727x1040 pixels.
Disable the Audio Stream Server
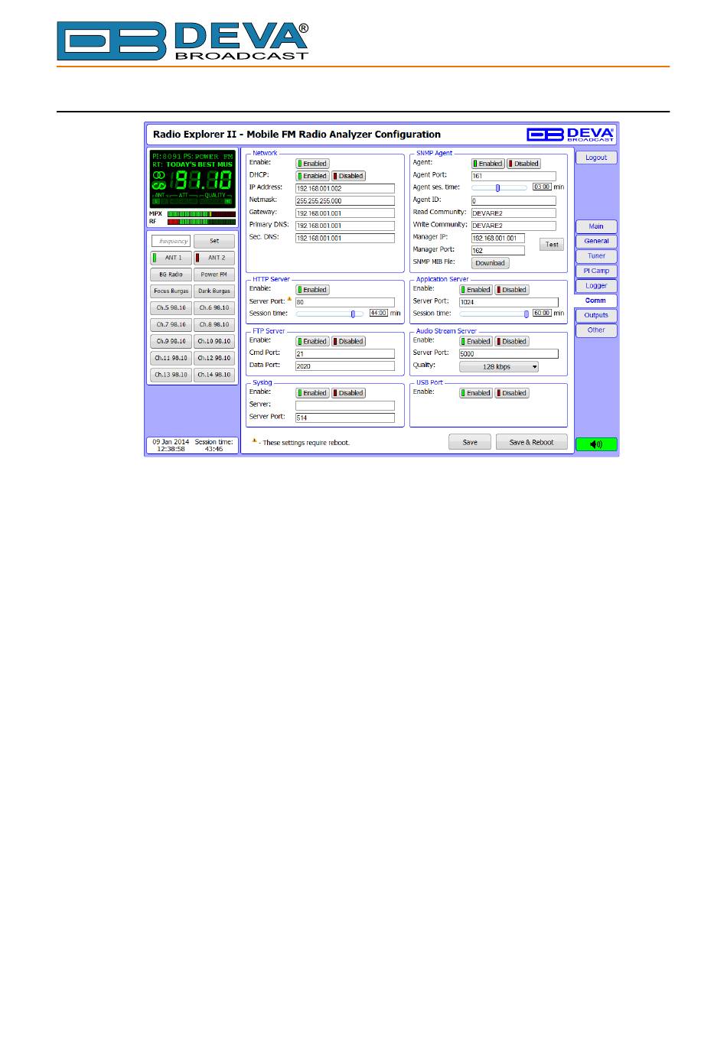pyautogui.click(x=511, y=341)
